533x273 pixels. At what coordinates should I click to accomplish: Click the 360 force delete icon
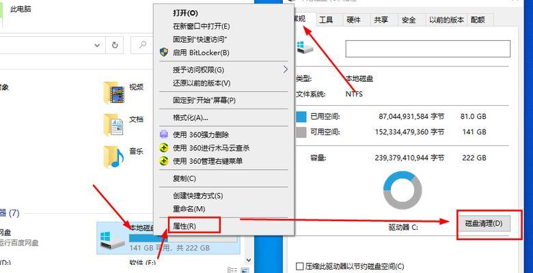(164, 134)
